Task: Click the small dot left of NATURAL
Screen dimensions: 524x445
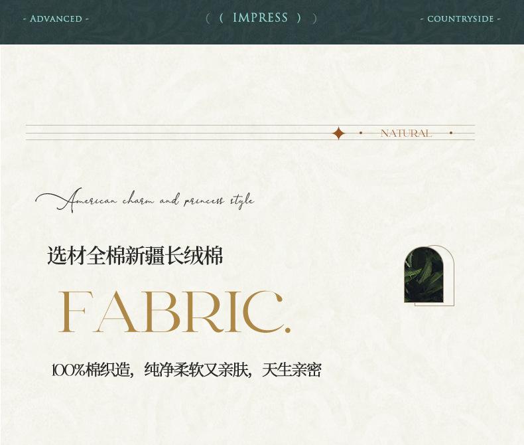Action: tap(361, 133)
